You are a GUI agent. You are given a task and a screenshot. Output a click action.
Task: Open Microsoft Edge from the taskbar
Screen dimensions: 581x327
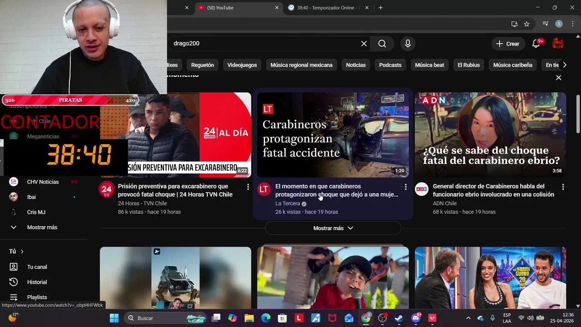point(266,318)
